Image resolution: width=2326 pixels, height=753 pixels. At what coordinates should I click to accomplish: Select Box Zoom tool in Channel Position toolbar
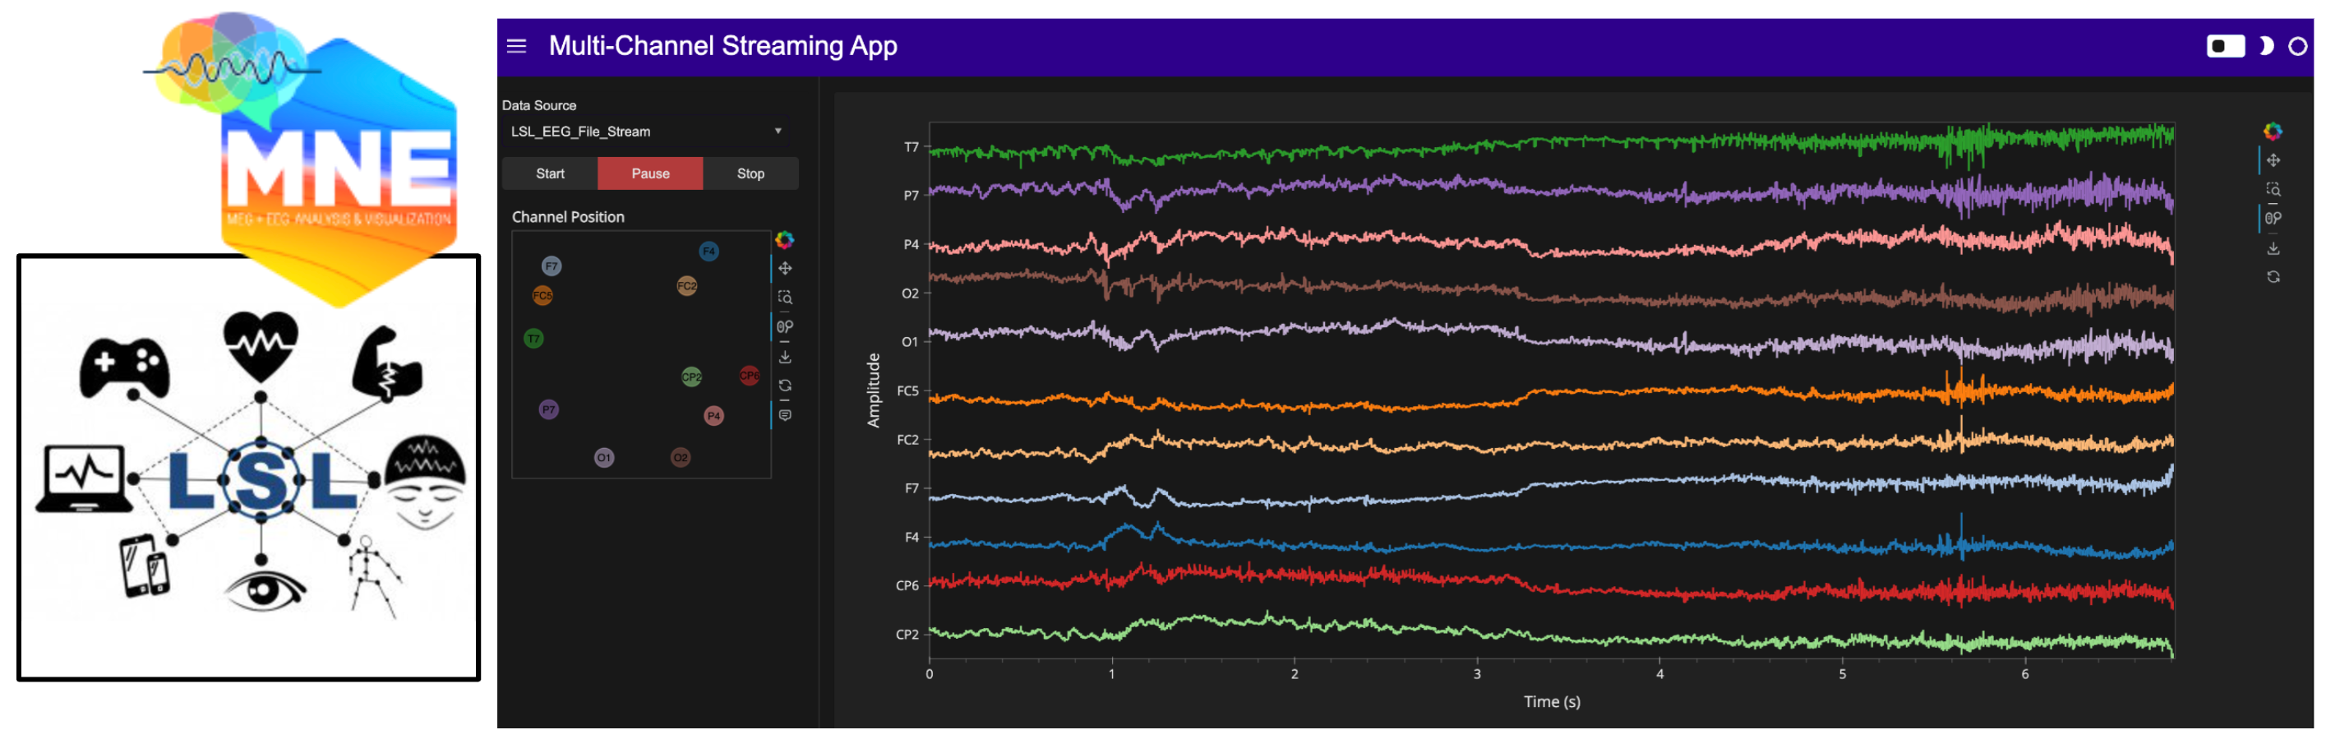pos(785,297)
